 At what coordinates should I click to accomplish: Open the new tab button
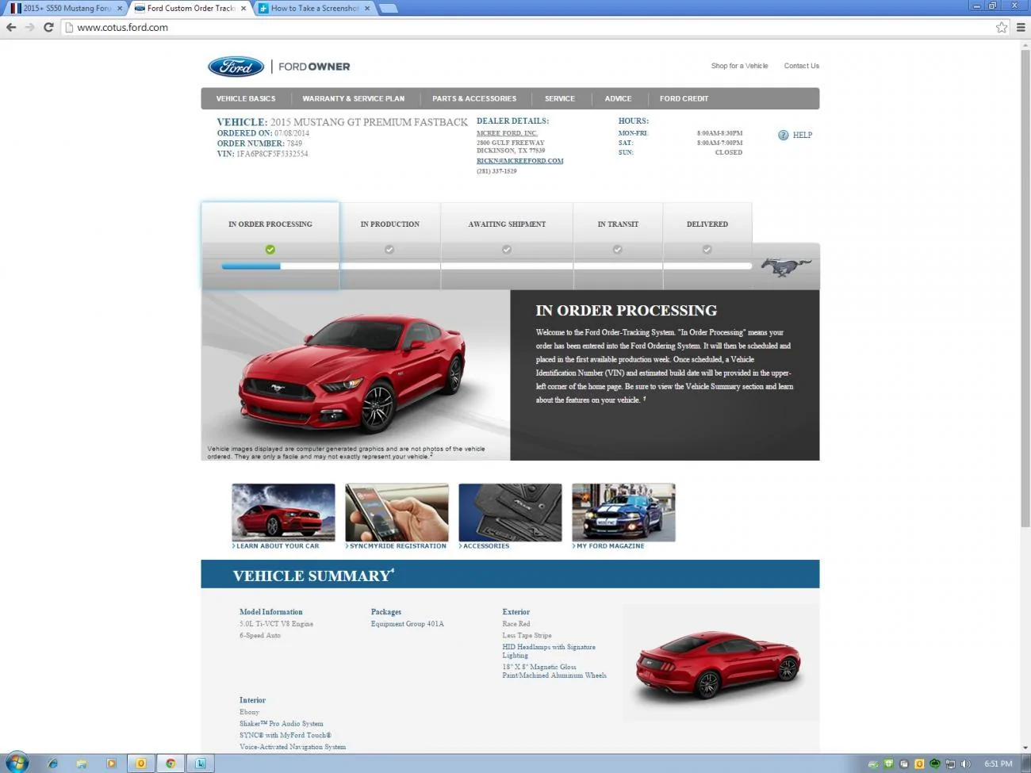tap(388, 8)
